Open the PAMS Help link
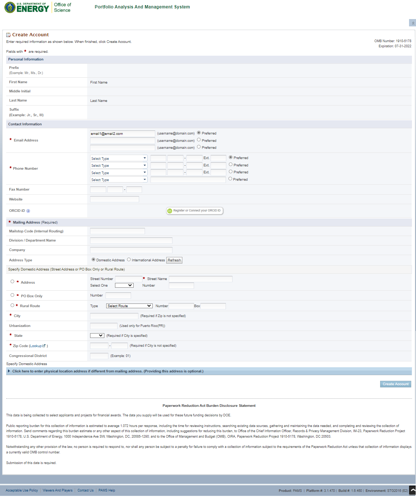Viewport: 416px width, 497px height. coord(107,490)
